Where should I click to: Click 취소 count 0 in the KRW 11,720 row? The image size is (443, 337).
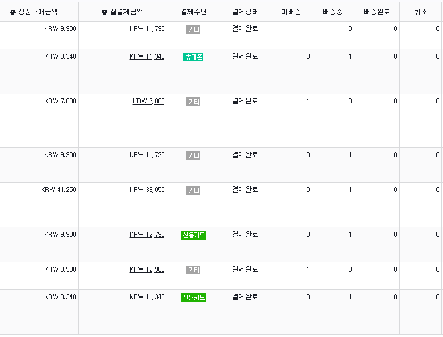pyautogui.click(x=437, y=155)
